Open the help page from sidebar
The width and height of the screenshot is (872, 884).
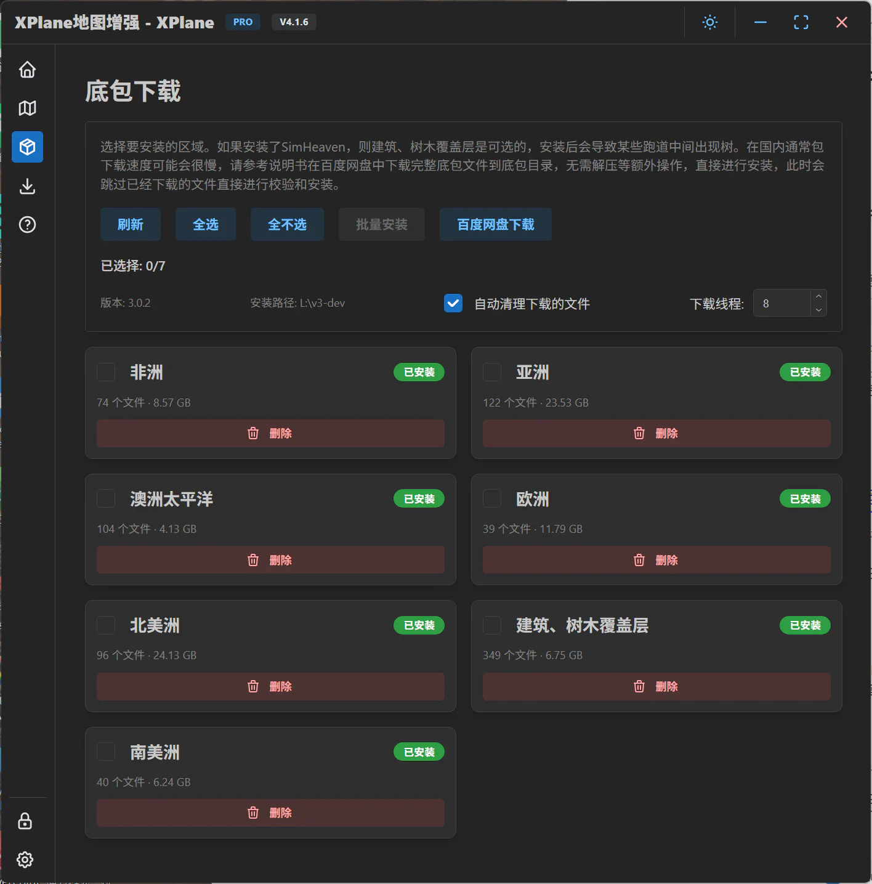27,225
